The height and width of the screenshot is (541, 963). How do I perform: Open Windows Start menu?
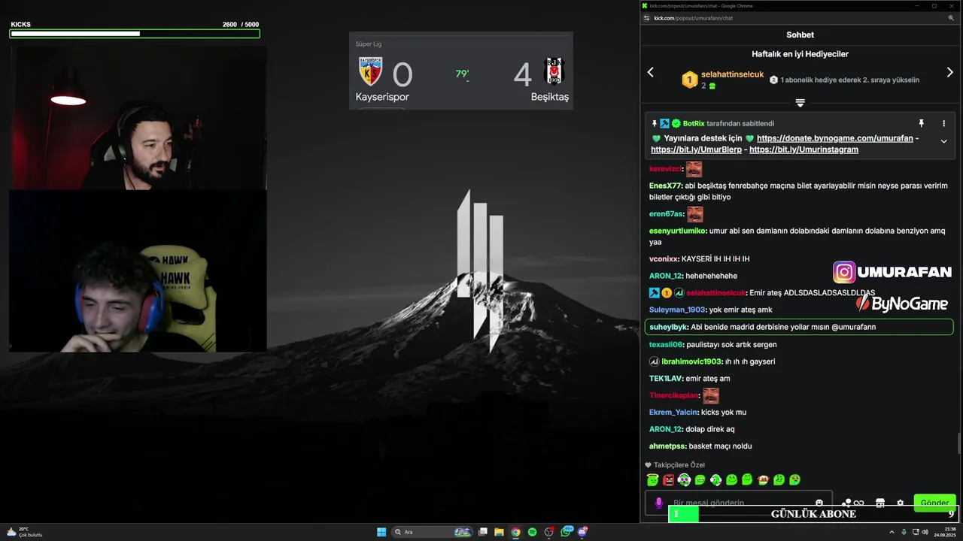[x=381, y=532]
